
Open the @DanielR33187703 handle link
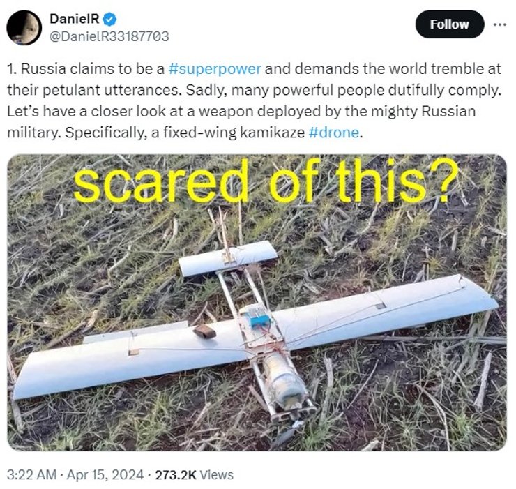pyautogui.click(x=109, y=36)
